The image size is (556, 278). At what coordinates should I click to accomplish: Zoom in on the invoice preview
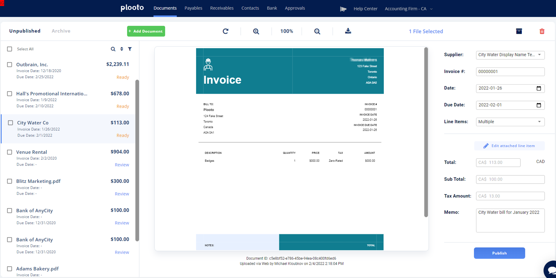pos(256,31)
